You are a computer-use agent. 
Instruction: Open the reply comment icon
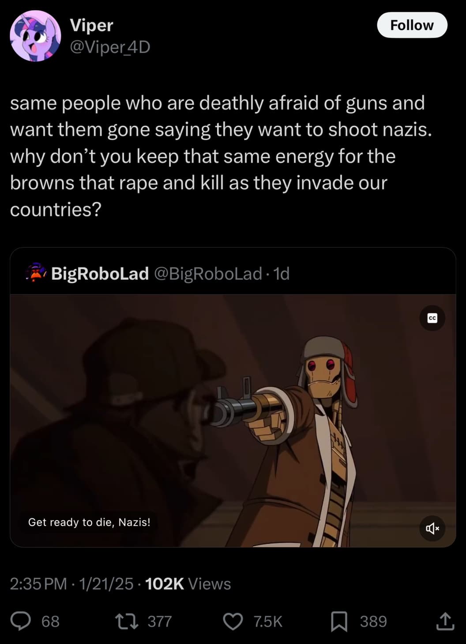(x=21, y=621)
